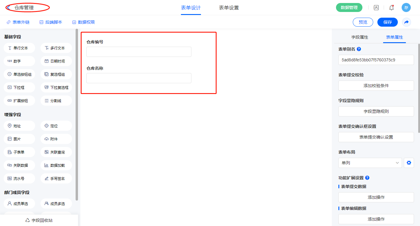This screenshot has height=226, width=420.
Task: Click the help icon beside 功能扩展设置
Action: [x=367, y=178]
